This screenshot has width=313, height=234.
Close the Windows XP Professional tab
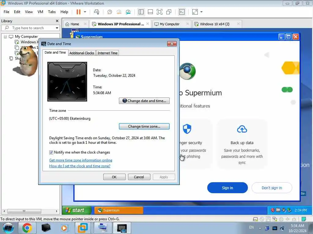(148, 24)
